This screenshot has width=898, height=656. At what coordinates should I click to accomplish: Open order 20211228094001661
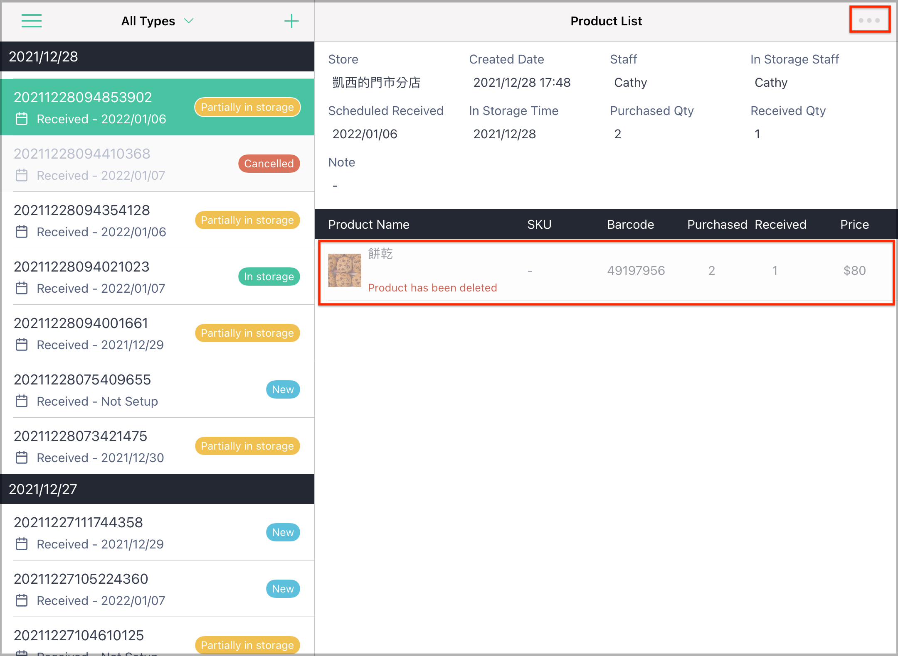pos(158,333)
